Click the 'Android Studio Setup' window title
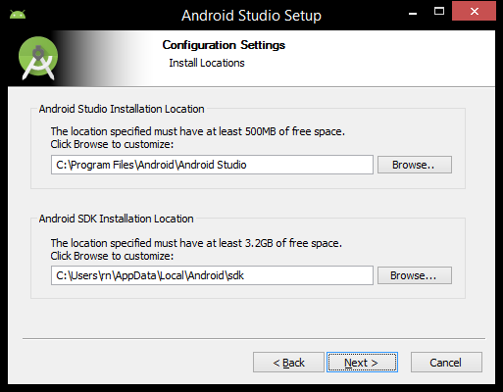Screen dimensions: 503x392 point(251,16)
